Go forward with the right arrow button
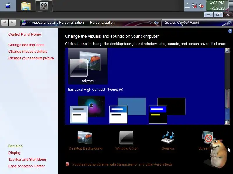 [12, 23]
